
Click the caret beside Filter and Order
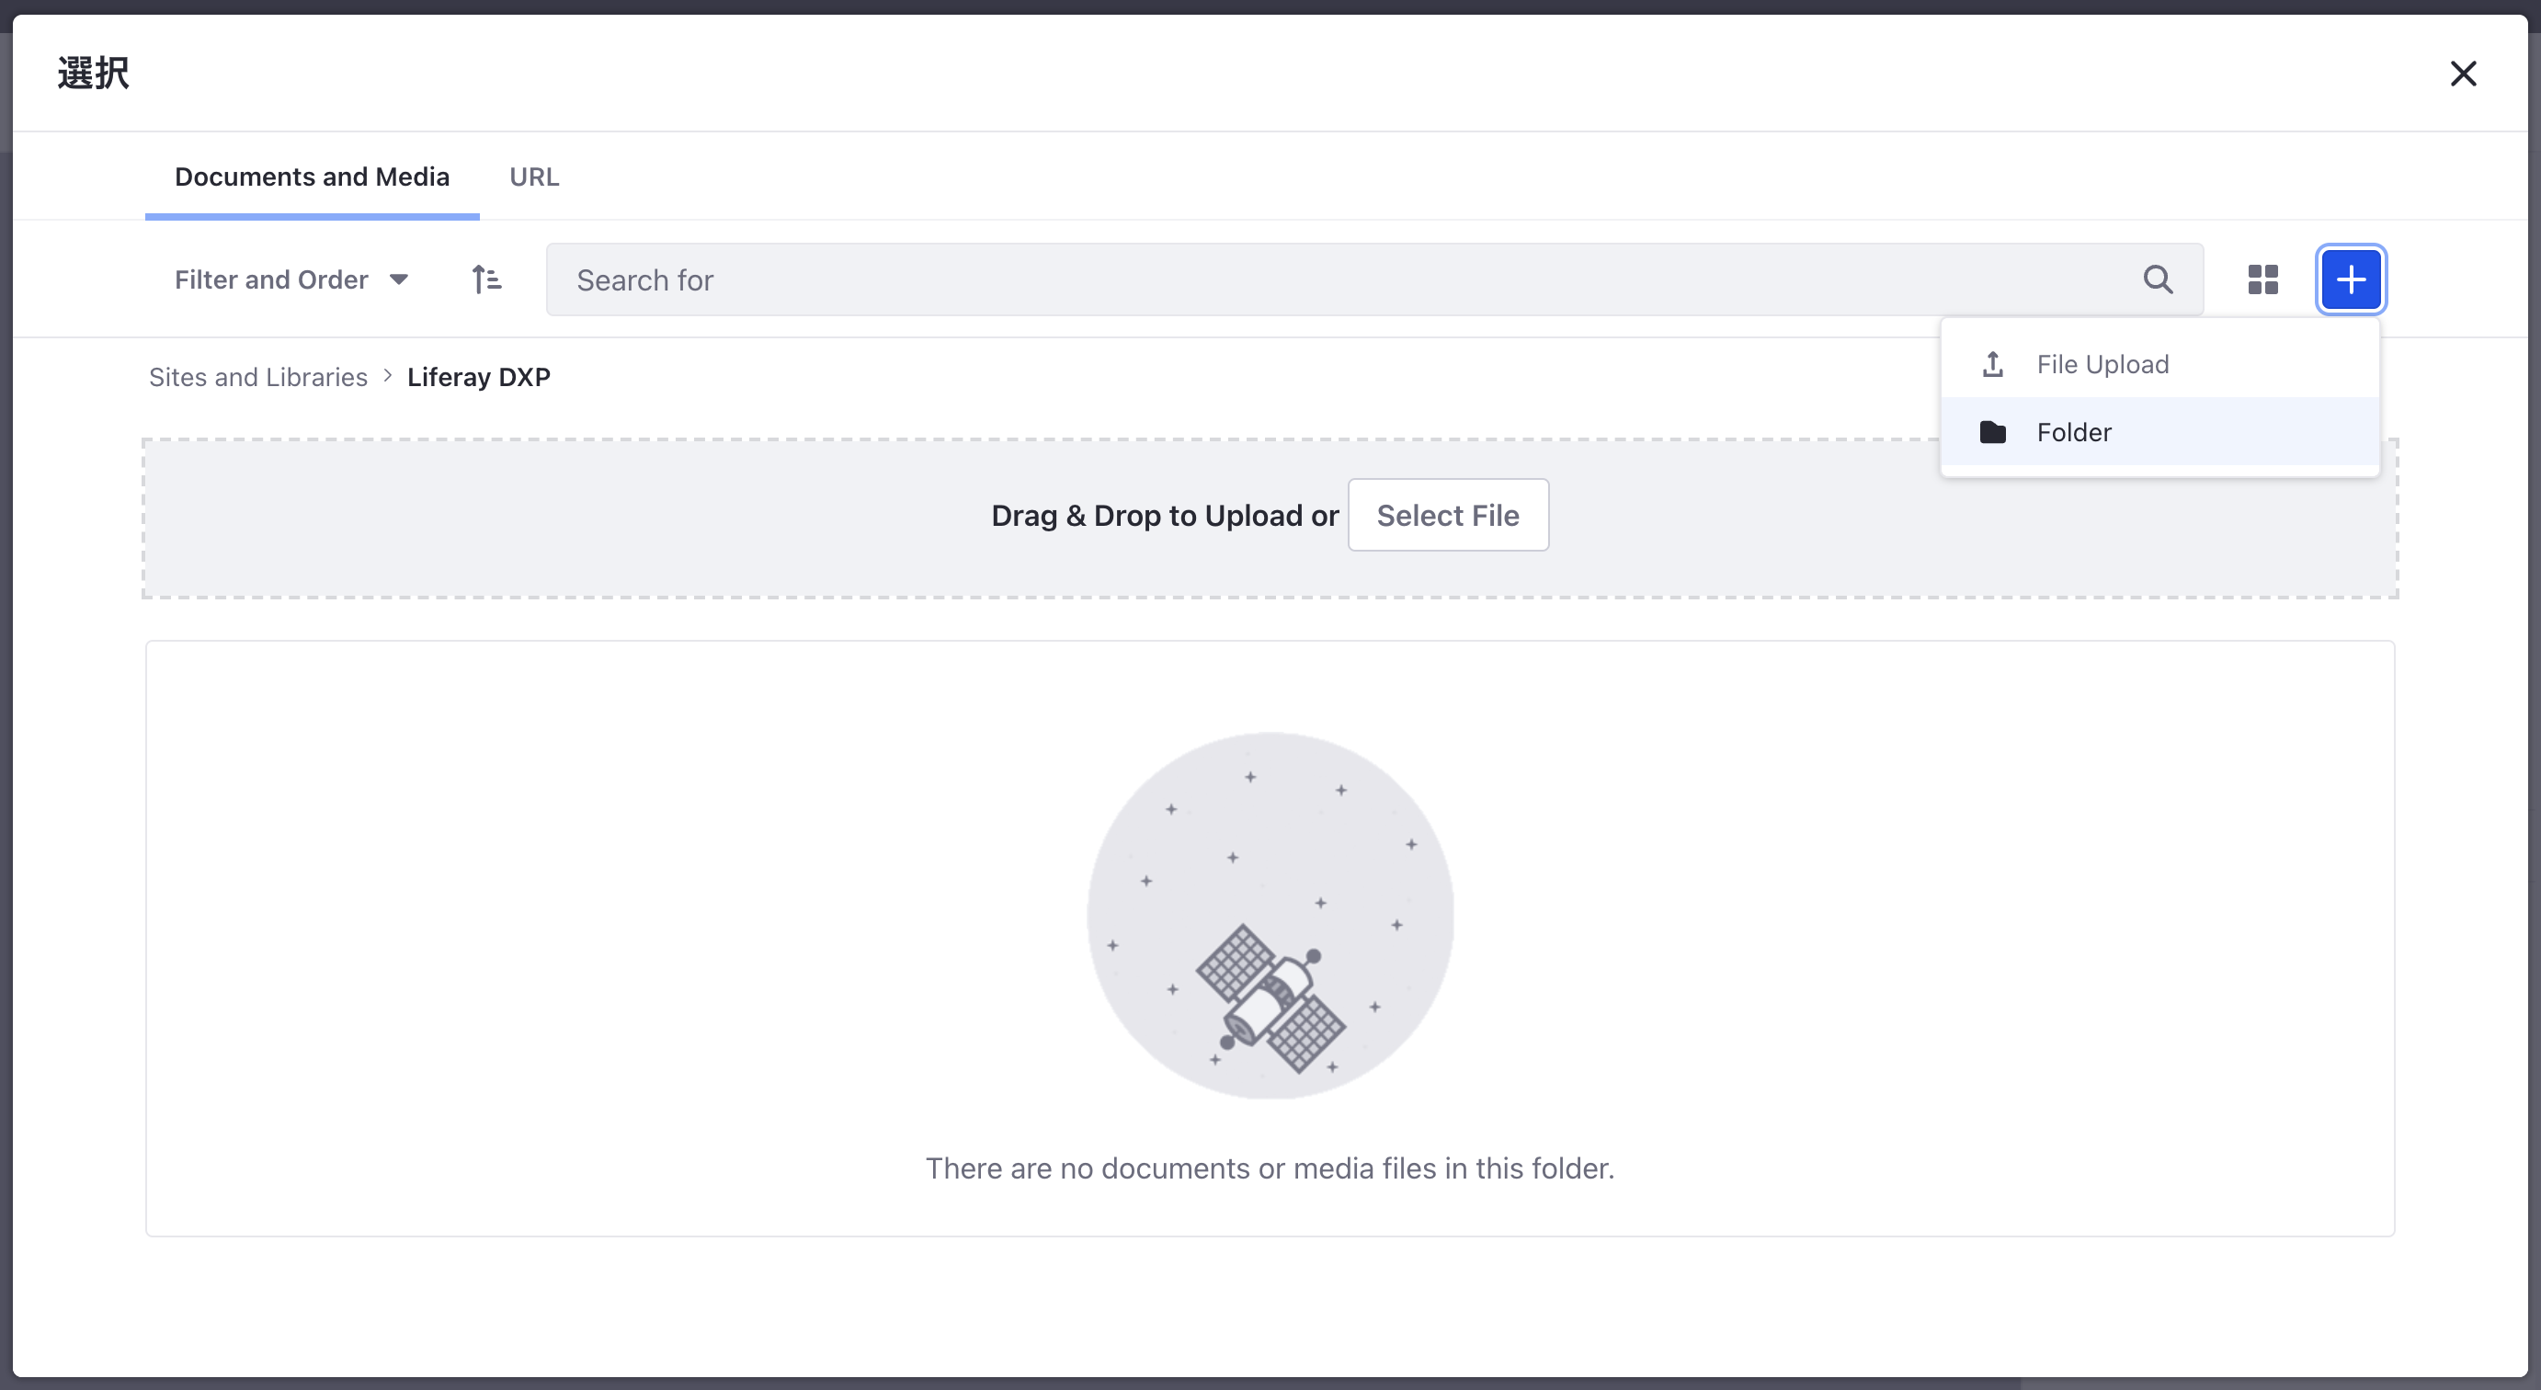400,280
